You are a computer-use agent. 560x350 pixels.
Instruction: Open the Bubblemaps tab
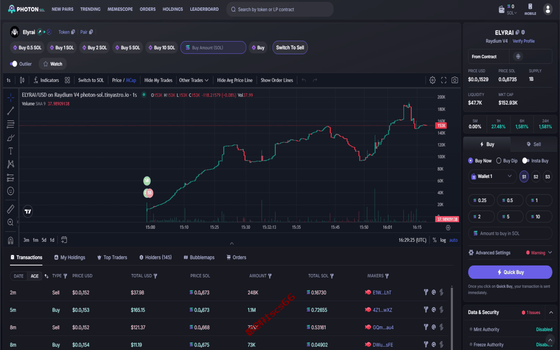click(199, 257)
